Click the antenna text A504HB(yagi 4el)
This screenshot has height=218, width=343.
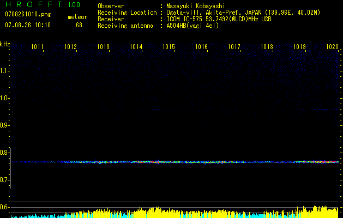point(192,26)
